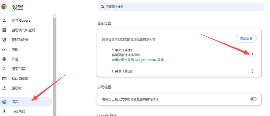Click the 在设置中搜索 search field
This screenshot has width=270, height=116.
(x=181, y=7)
